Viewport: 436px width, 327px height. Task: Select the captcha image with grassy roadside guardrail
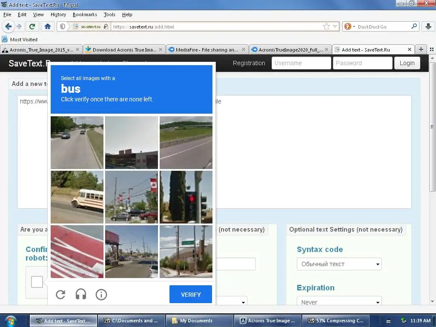point(186,143)
